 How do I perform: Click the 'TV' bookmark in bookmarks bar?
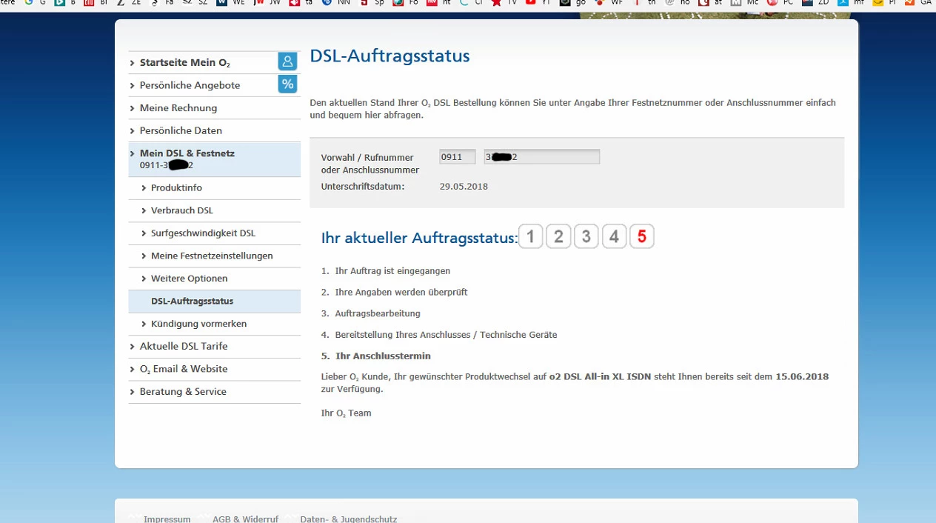(504, 3)
